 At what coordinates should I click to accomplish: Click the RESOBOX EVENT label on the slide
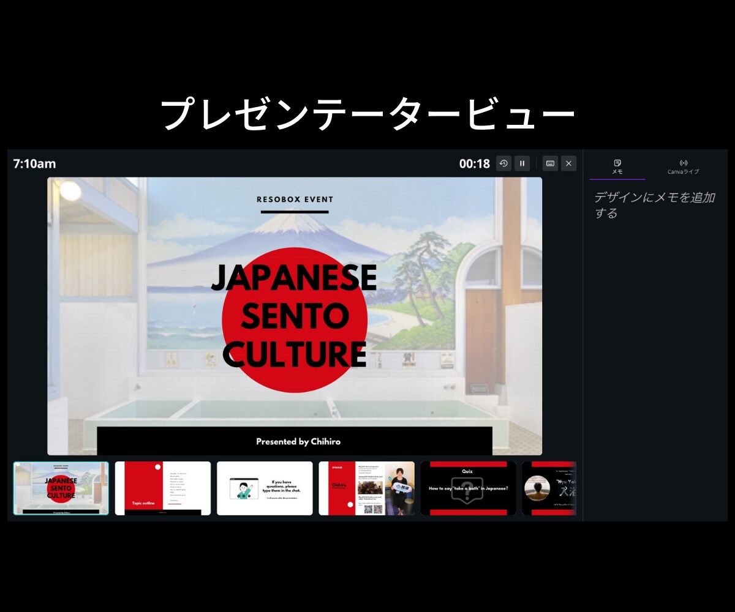click(x=295, y=200)
